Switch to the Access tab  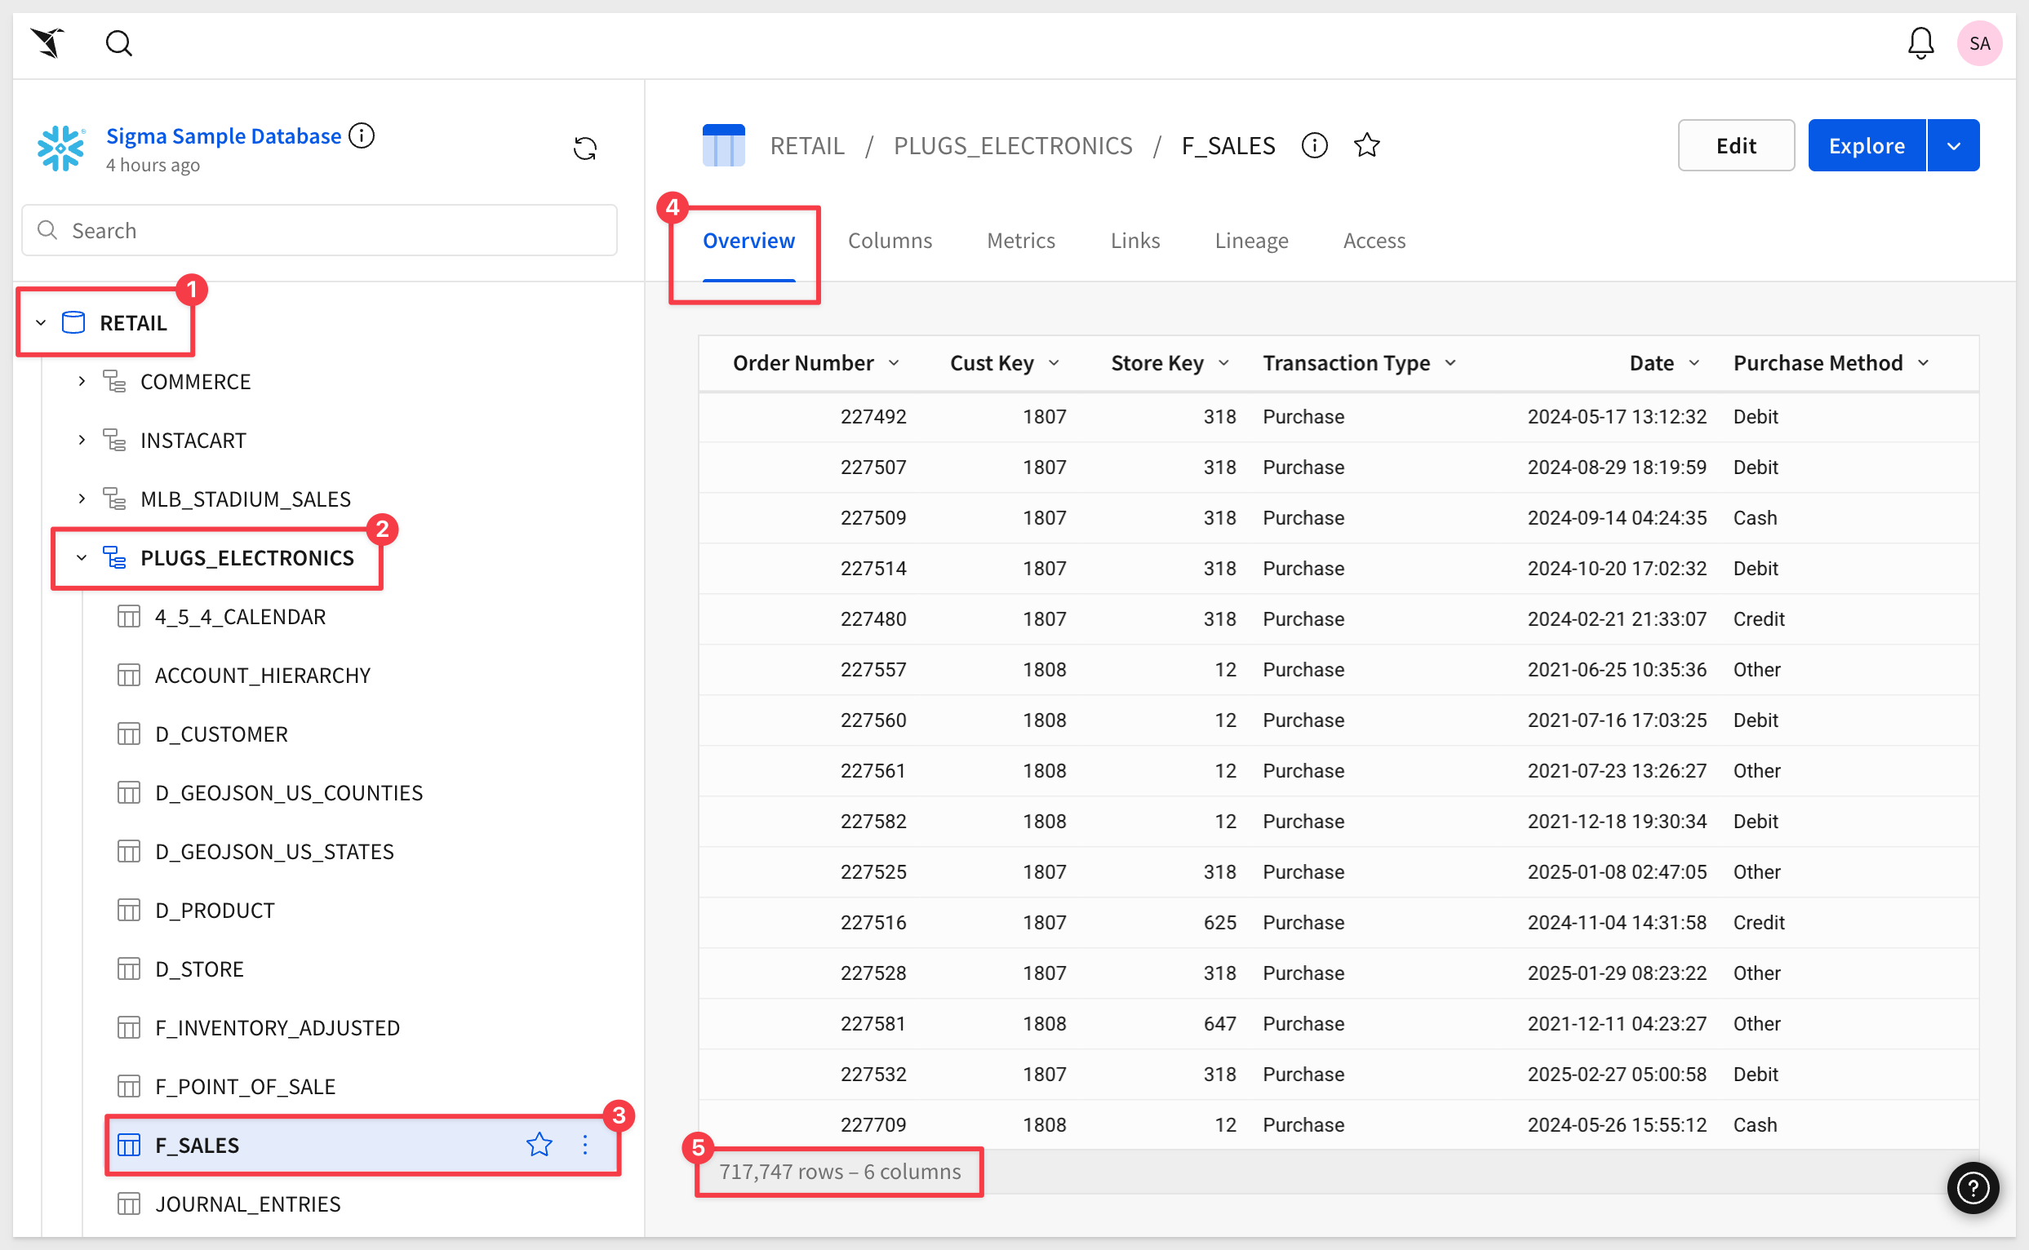[x=1374, y=241]
